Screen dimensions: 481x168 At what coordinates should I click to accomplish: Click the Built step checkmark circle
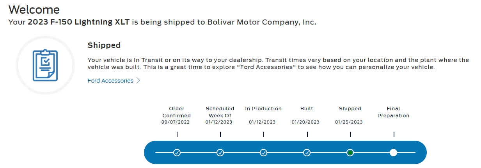tap(307, 152)
